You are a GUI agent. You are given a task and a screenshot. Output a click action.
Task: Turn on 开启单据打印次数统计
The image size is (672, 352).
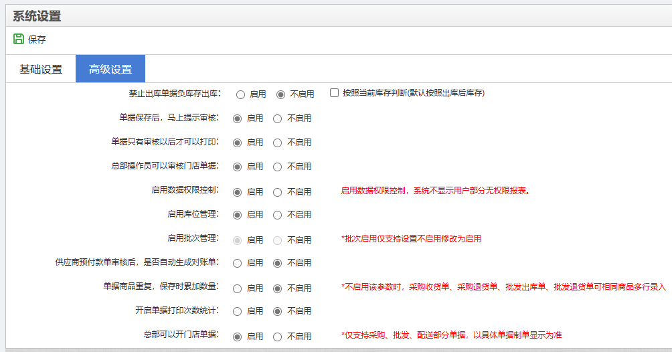pyautogui.click(x=237, y=311)
